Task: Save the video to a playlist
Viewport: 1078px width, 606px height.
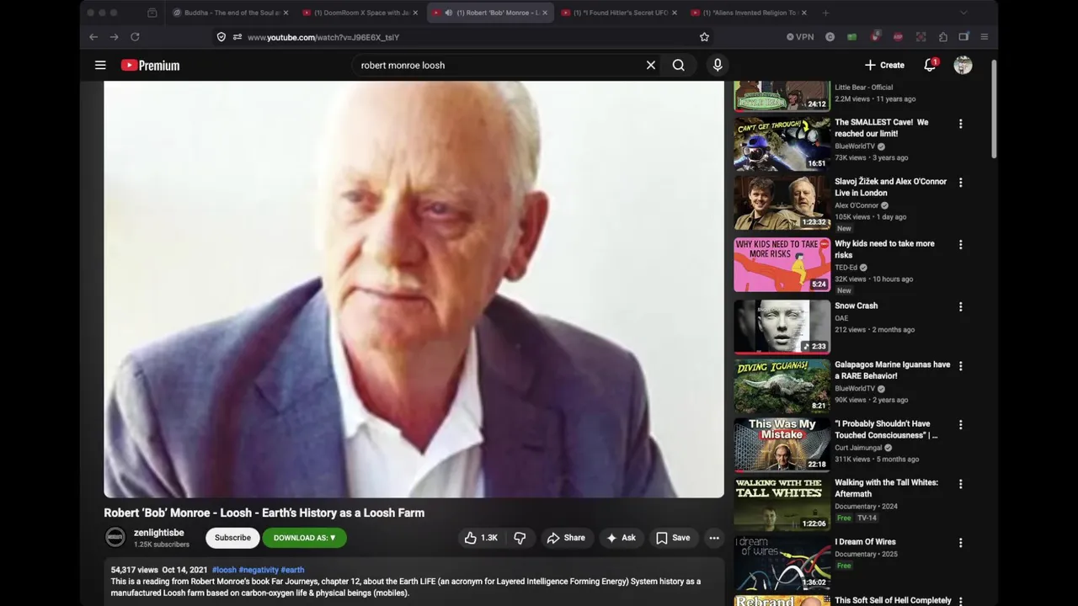Action: (x=673, y=538)
